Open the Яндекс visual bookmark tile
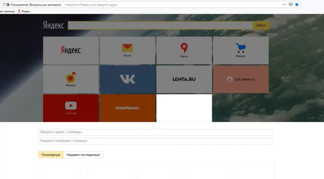The image size is (324, 179). point(71,51)
